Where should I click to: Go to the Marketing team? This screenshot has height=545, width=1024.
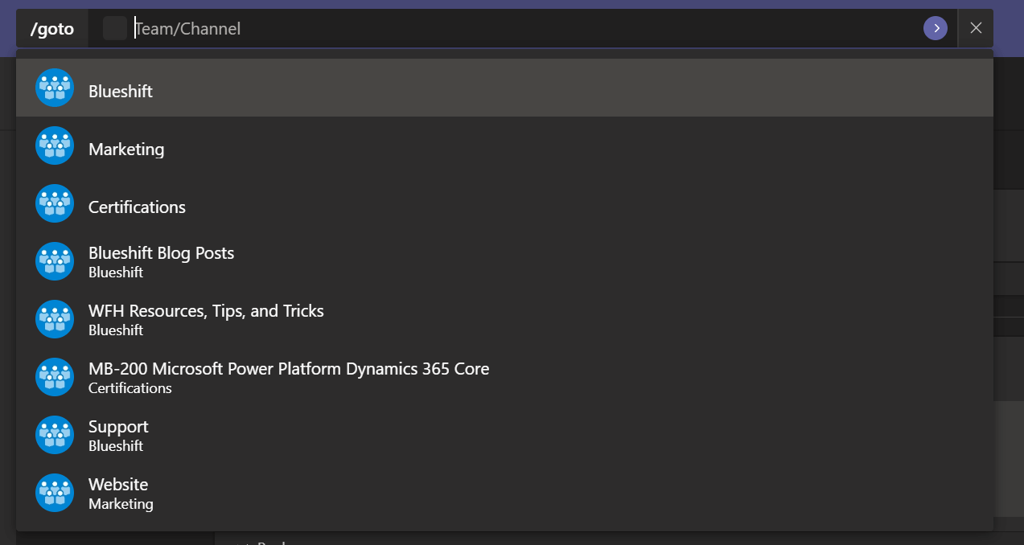(504, 145)
